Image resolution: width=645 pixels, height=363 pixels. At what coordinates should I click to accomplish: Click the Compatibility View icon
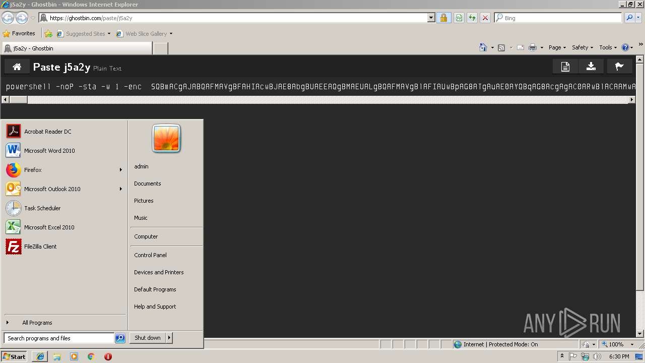pyautogui.click(x=459, y=18)
